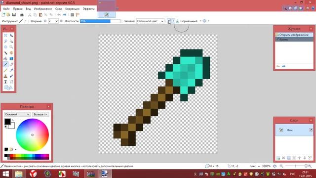The width and height of the screenshot is (316, 178).
Task: Add a new layer in the Слои panel
Action: 278,158
